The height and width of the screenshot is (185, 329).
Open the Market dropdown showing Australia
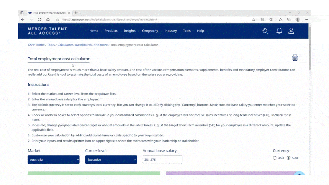(x=53, y=160)
